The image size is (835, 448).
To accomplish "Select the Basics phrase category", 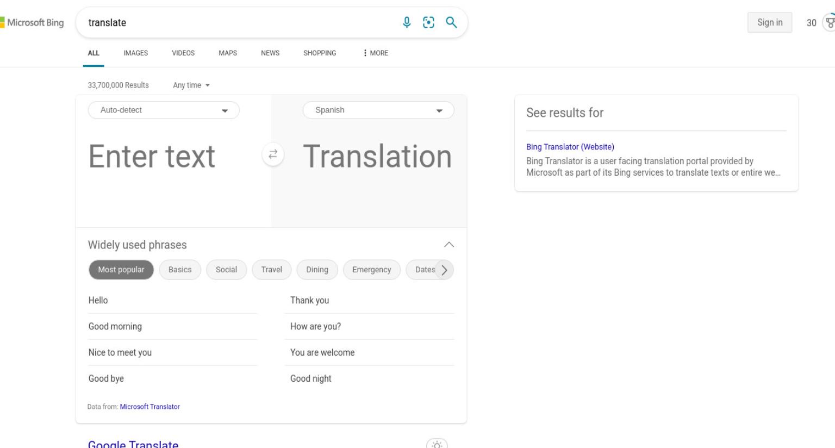I will coord(180,270).
